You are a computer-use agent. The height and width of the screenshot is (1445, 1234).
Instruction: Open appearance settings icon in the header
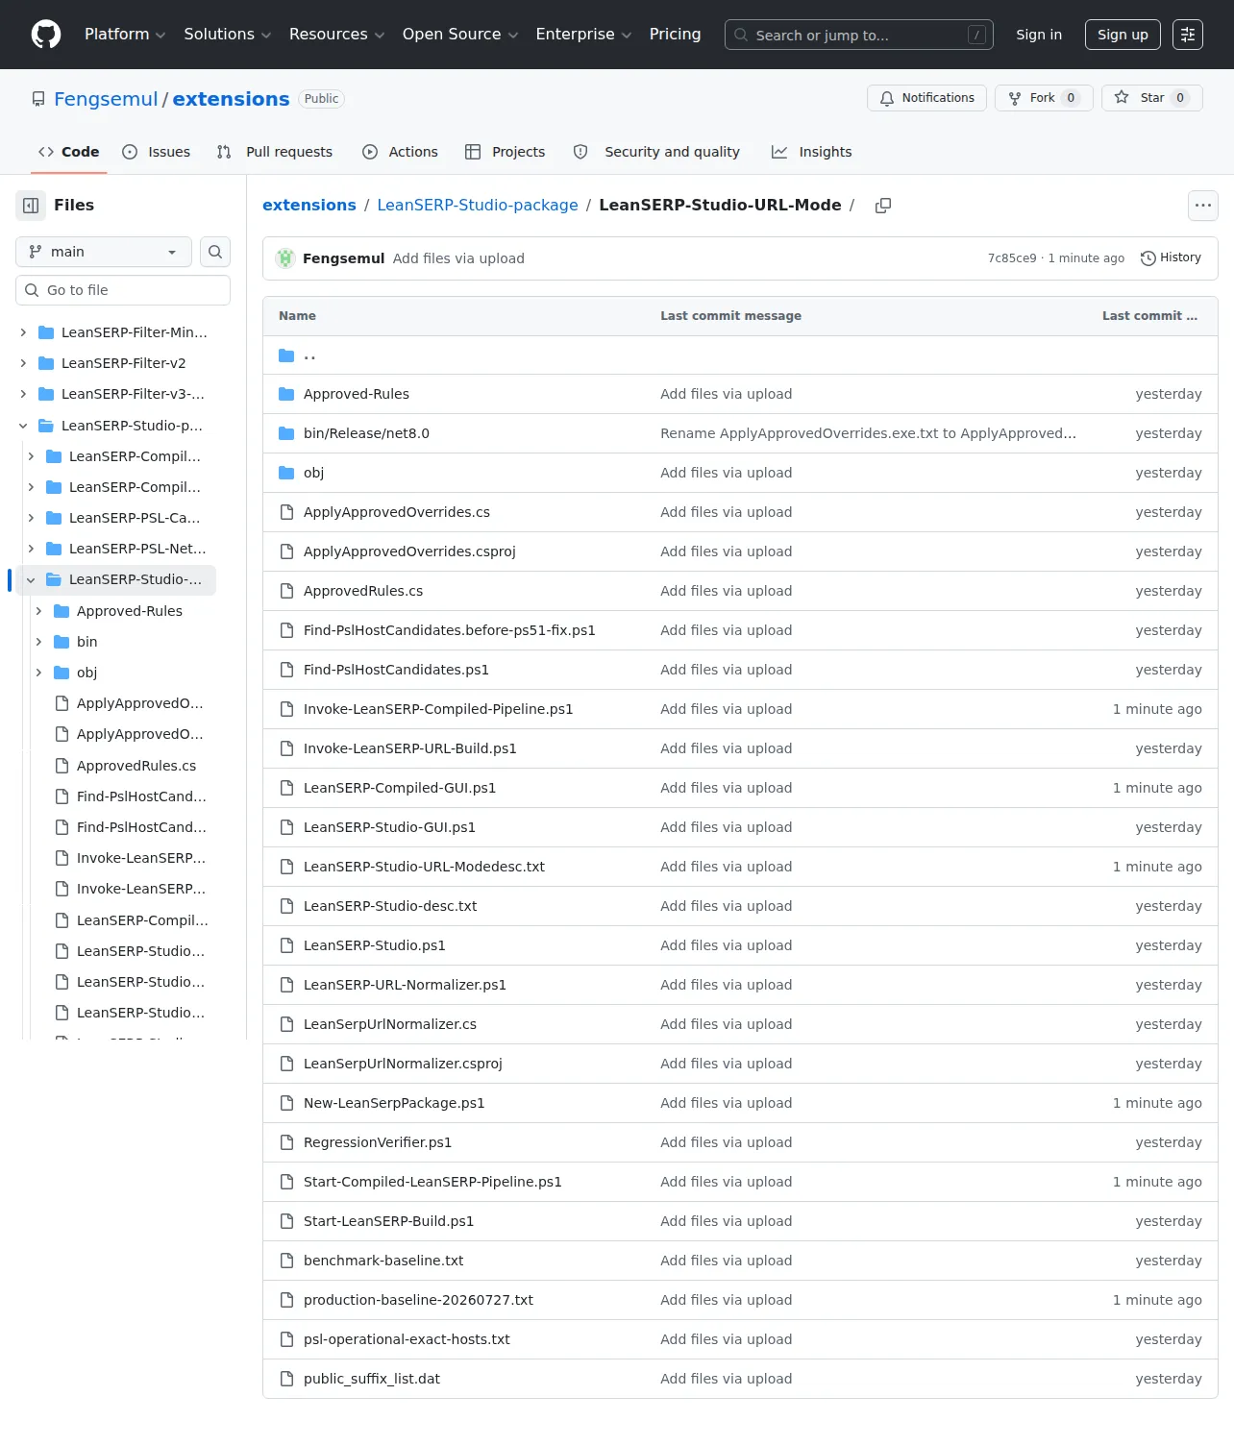[x=1188, y=35]
